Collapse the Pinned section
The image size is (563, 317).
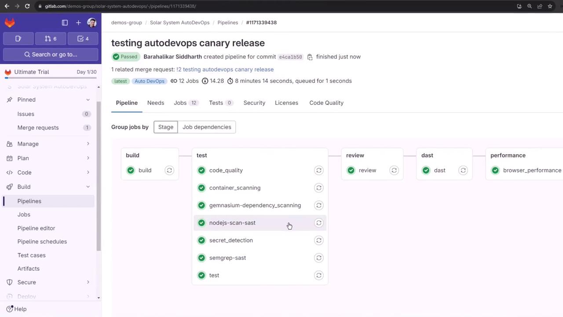click(88, 100)
